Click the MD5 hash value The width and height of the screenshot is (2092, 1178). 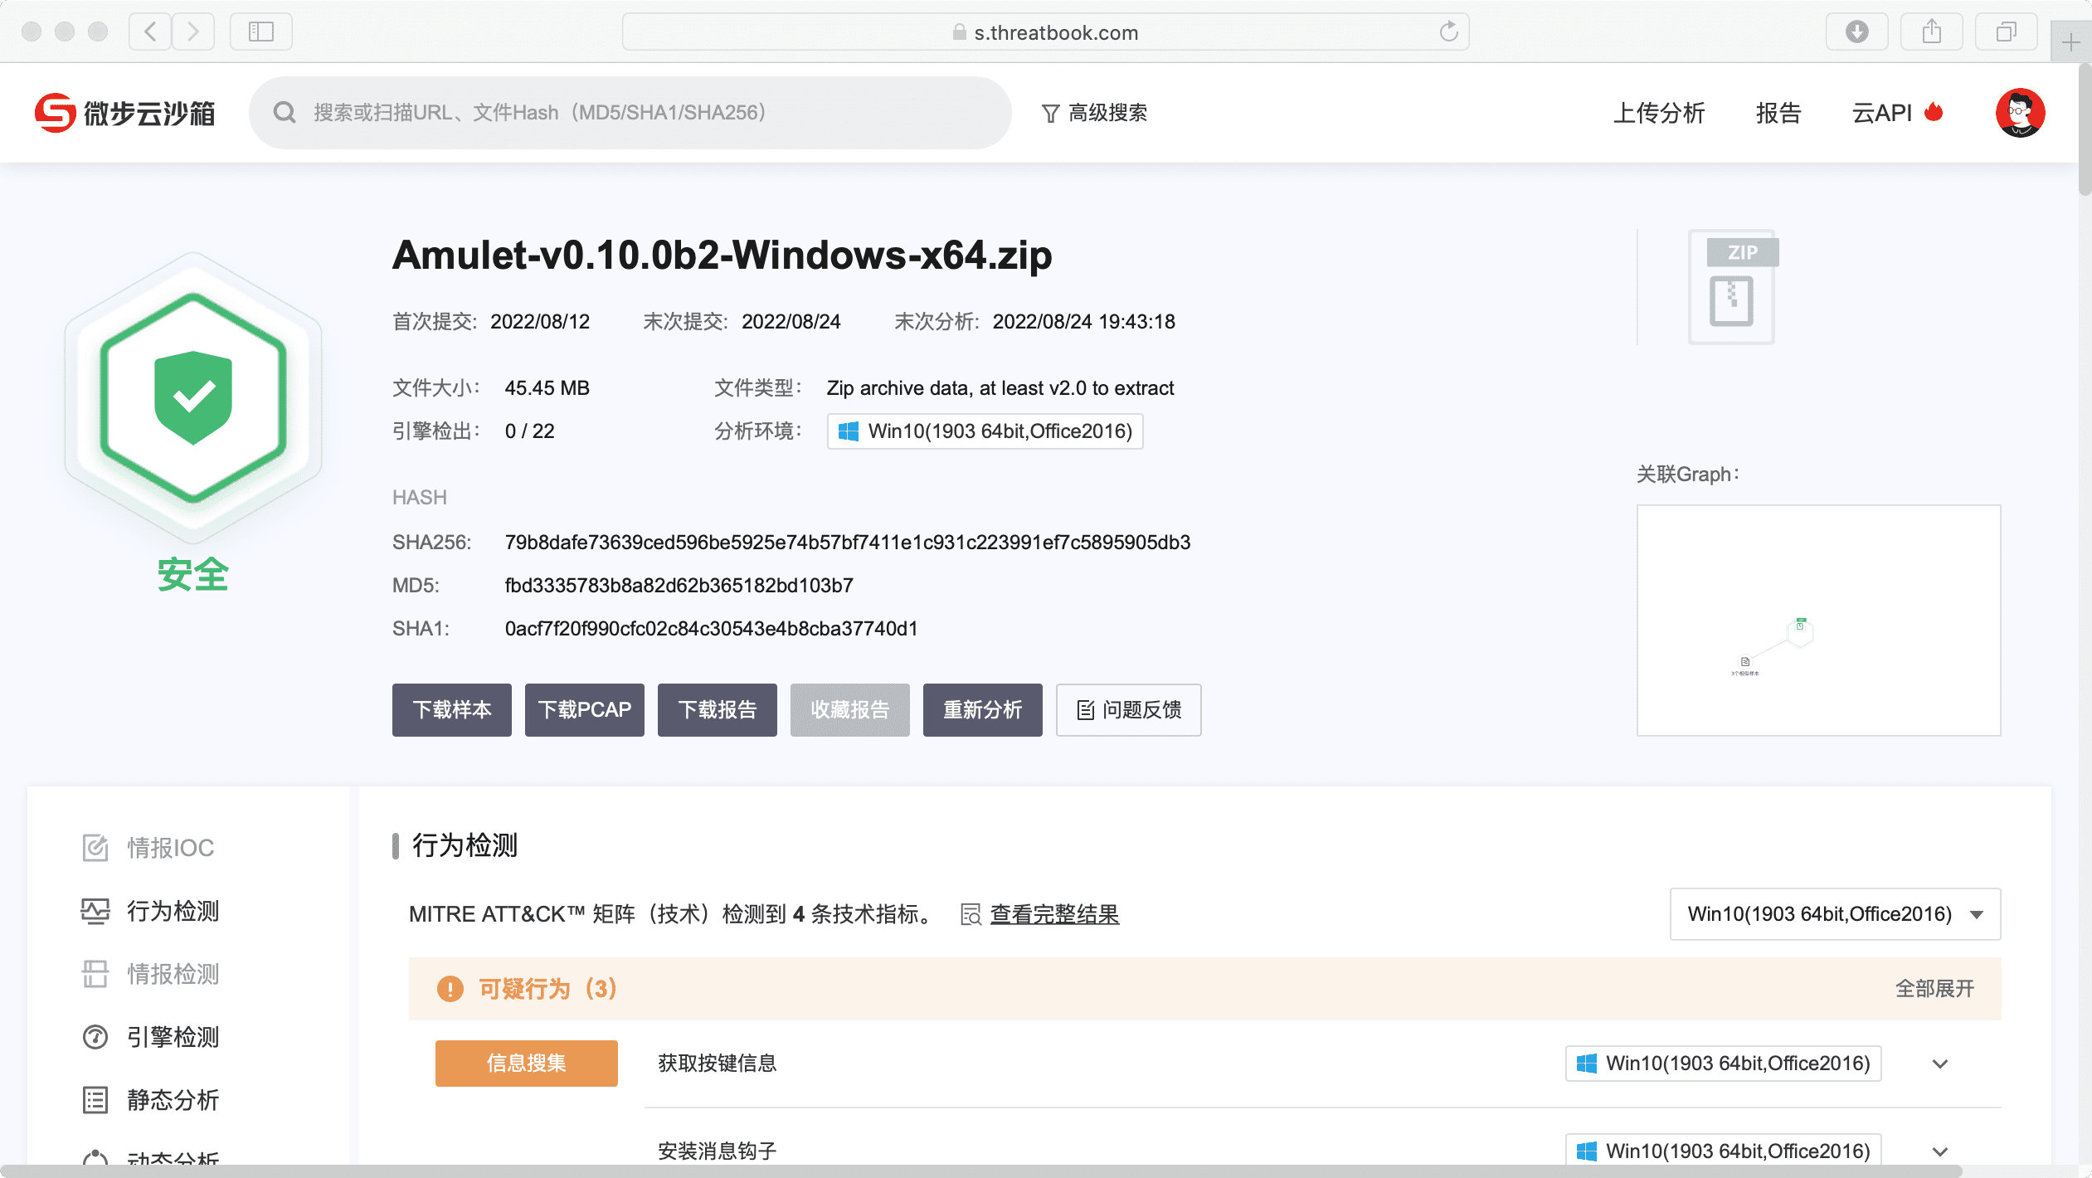click(x=679, y=586)
